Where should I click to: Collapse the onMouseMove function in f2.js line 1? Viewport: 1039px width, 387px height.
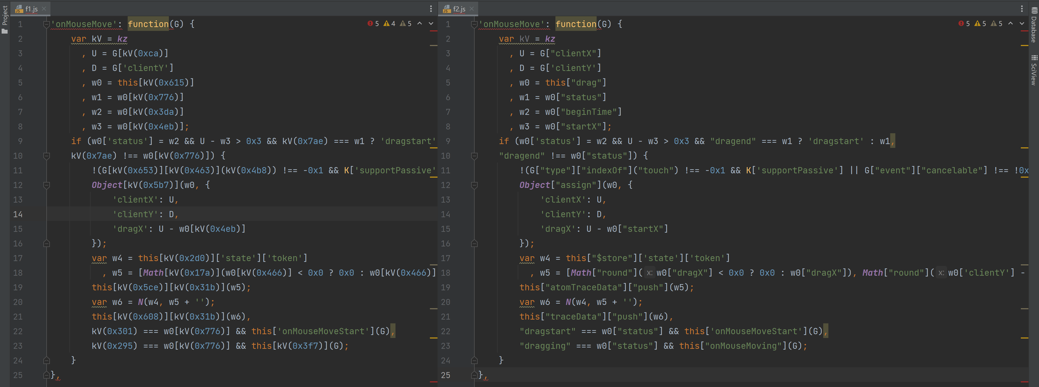pyautogui.click(x=474, y=24)
